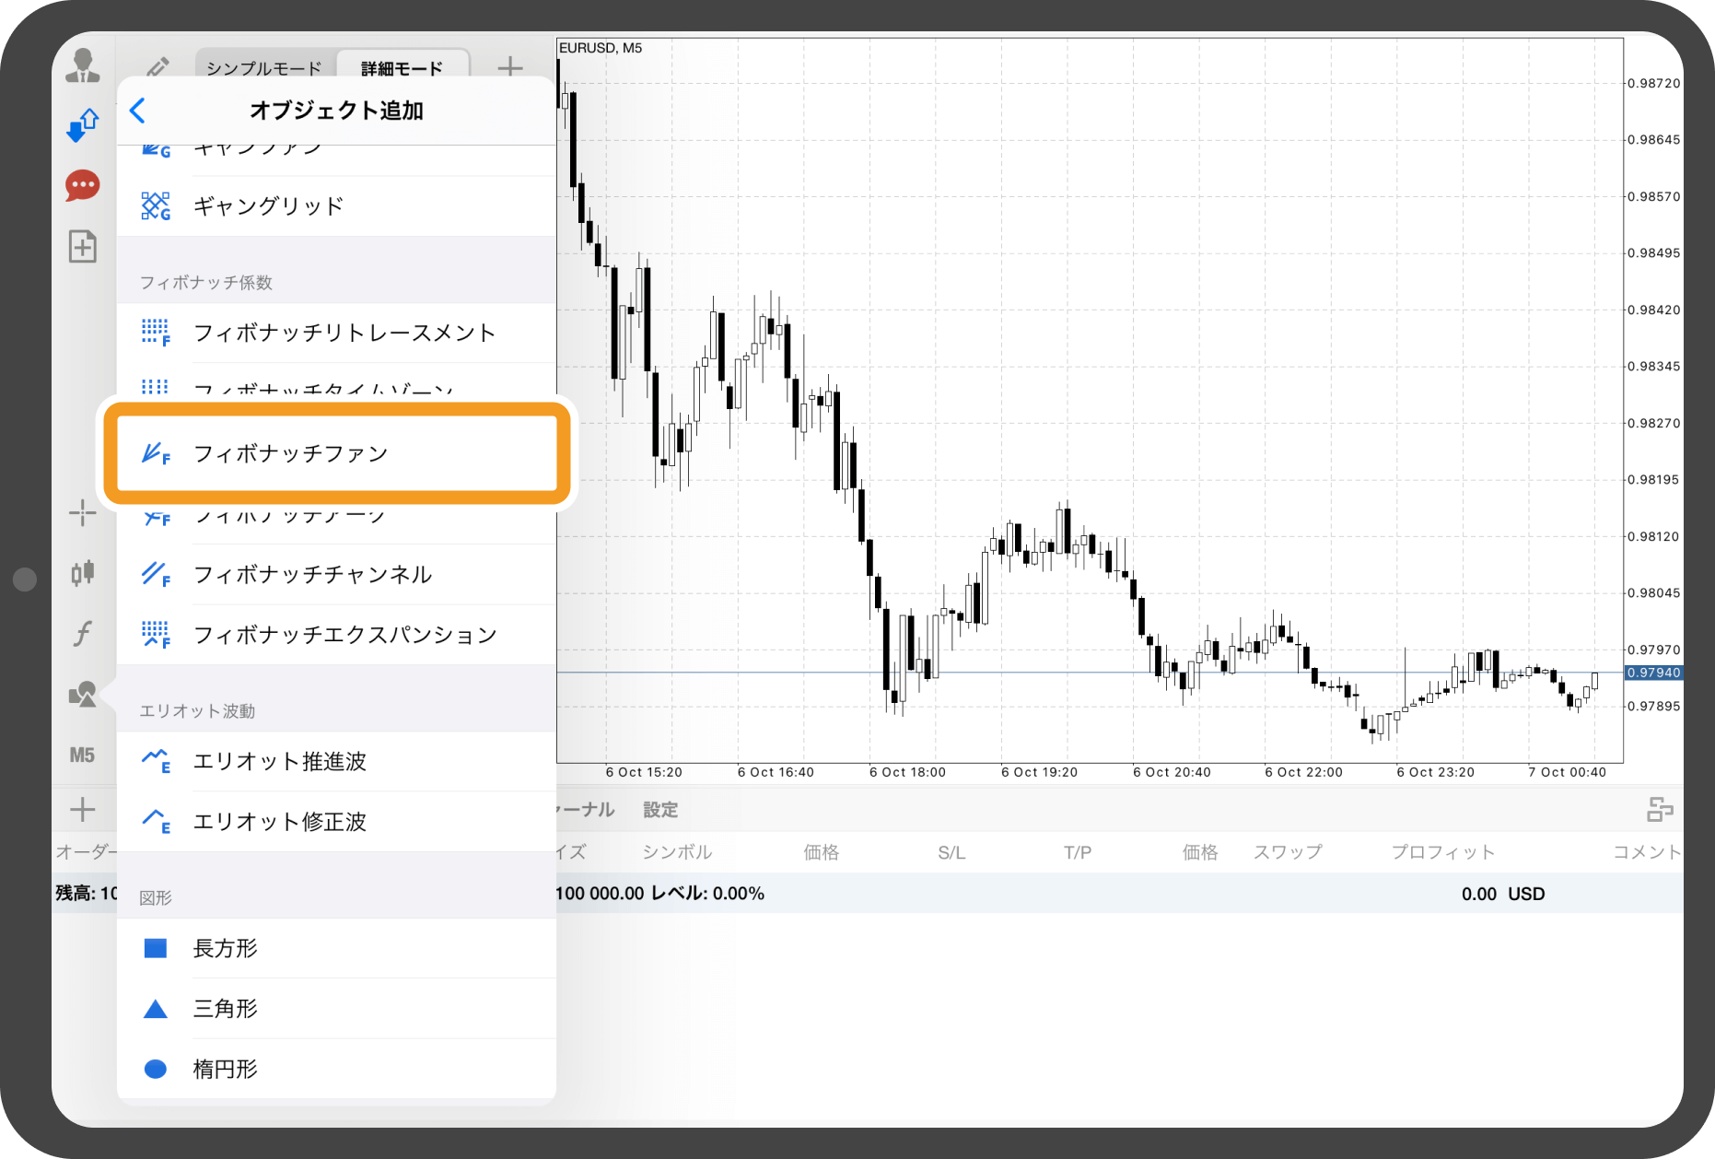The height and width of the screenshot is (1159, 1715).
Task: Click the plus to add a chart
Action: click(509, 66)
